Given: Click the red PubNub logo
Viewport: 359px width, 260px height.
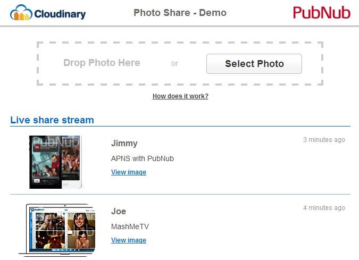Looking at the screenshot, I should [321, 13].
